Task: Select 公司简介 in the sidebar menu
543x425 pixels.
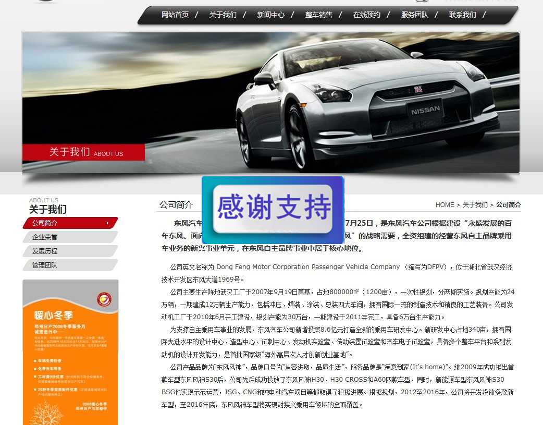Action: (70, 223)
